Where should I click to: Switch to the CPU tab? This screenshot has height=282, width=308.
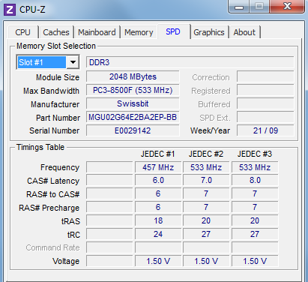(23, 32)
